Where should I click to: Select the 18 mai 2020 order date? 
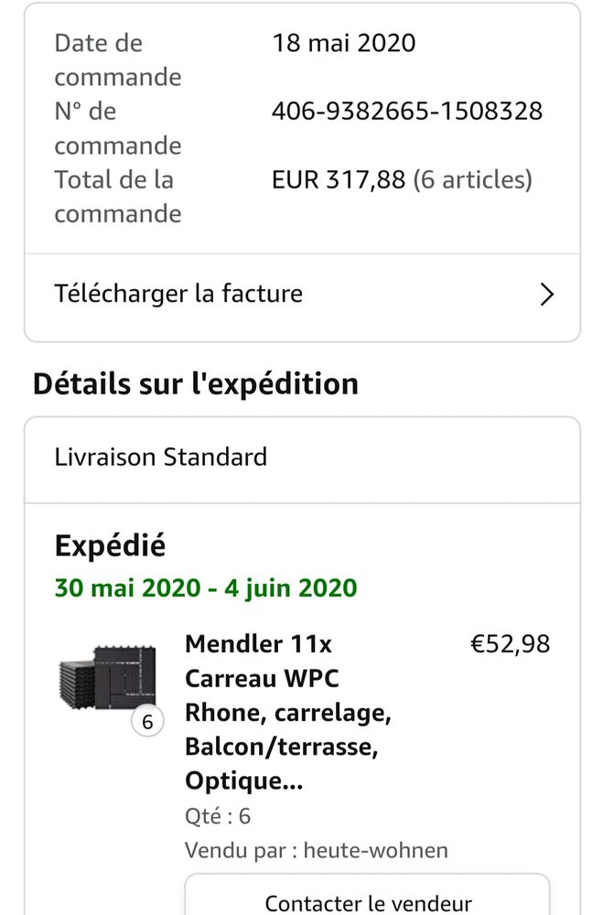[344, 43]
